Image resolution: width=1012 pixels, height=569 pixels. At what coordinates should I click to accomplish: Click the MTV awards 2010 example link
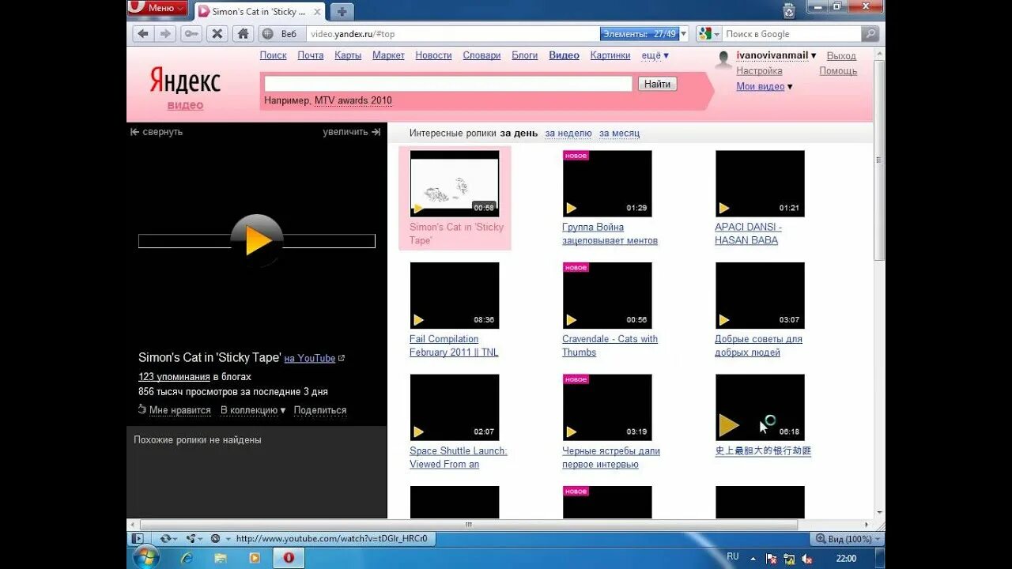coord(353,100)
